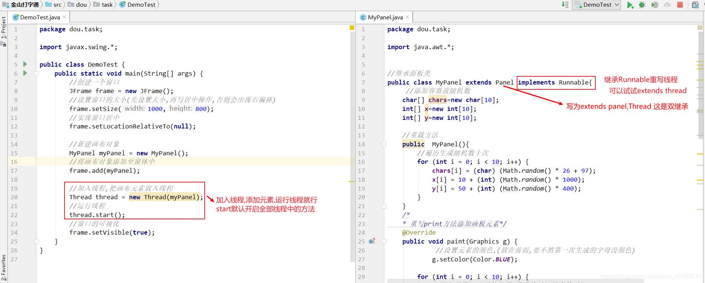Click 'frame.setLocationRelativeTo(null);' line
Image resolution: width=705 pixels, height=283 pixels.
click(132, 126)
